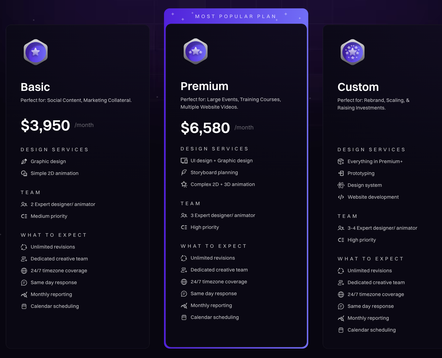Click the calendar icon in Basic plan
The width and height of the screenshot is (442, 358).
(x=24, y=306)
